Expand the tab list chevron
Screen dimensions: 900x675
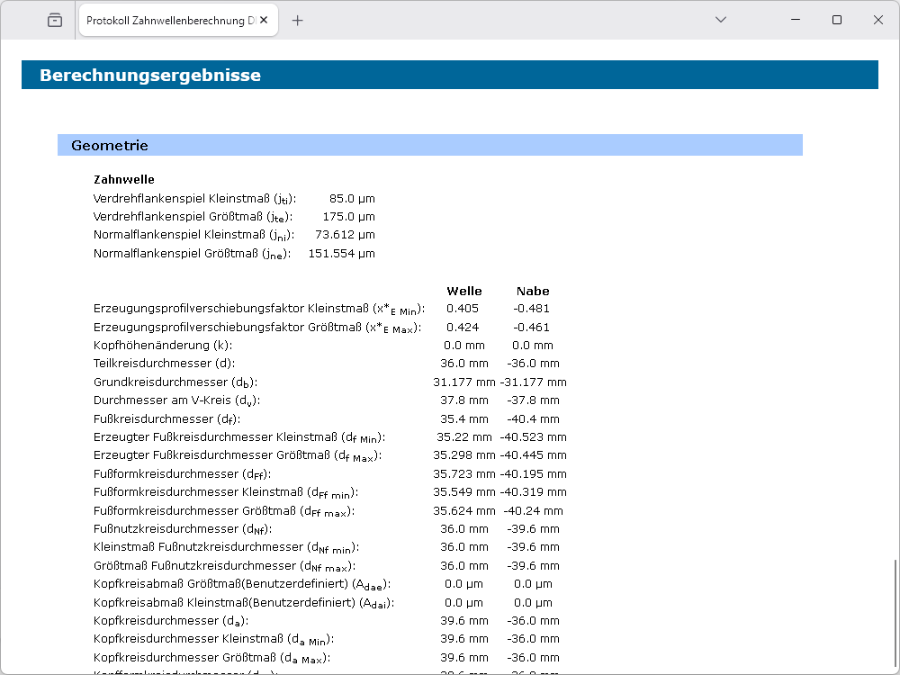click(720, 20)
